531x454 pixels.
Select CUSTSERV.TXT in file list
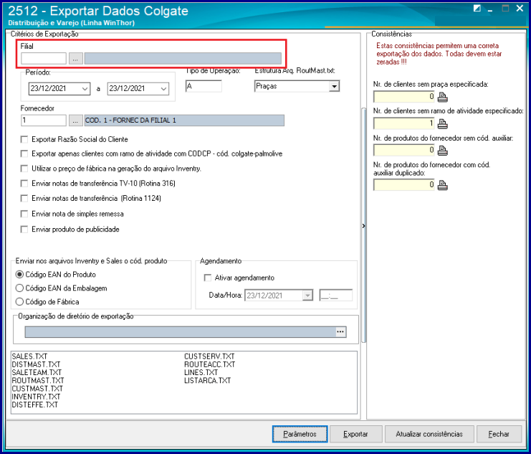coord(209,356)
